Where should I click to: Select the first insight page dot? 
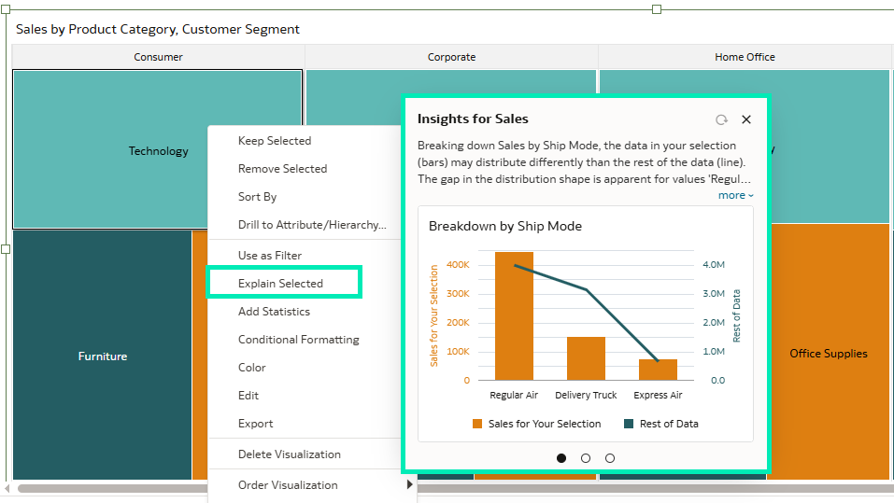(561, 458)
